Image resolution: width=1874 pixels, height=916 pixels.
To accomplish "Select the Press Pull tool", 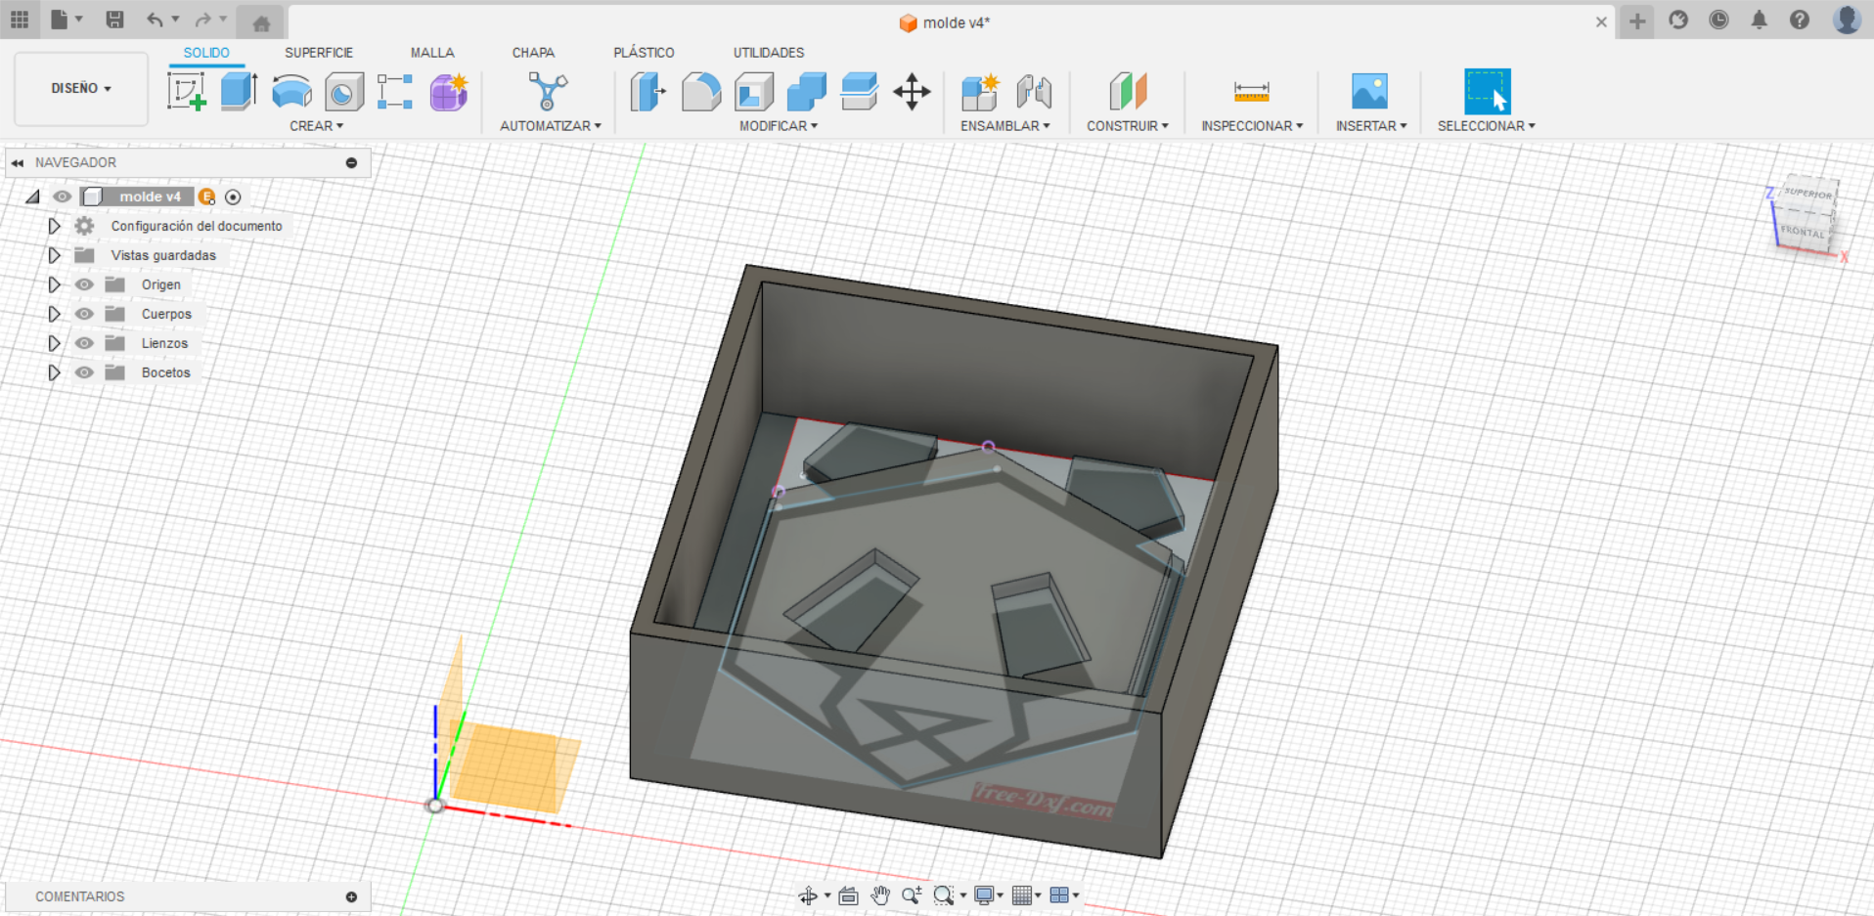I will tap(647, 92).
